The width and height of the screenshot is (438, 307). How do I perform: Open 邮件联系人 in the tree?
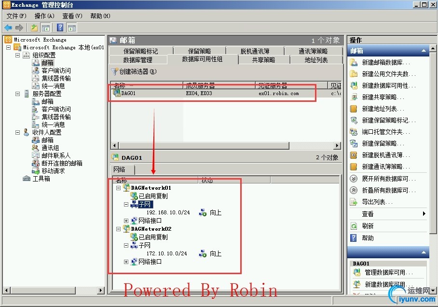coord(56,155)
